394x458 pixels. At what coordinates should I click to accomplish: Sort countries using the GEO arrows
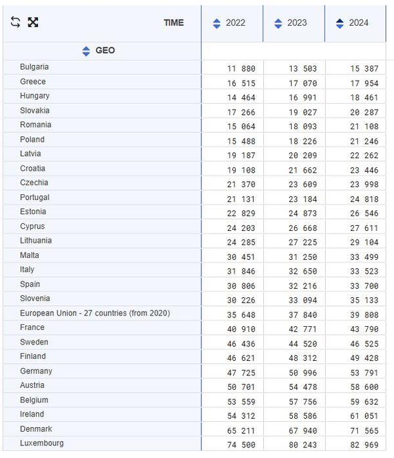[86, 51]
